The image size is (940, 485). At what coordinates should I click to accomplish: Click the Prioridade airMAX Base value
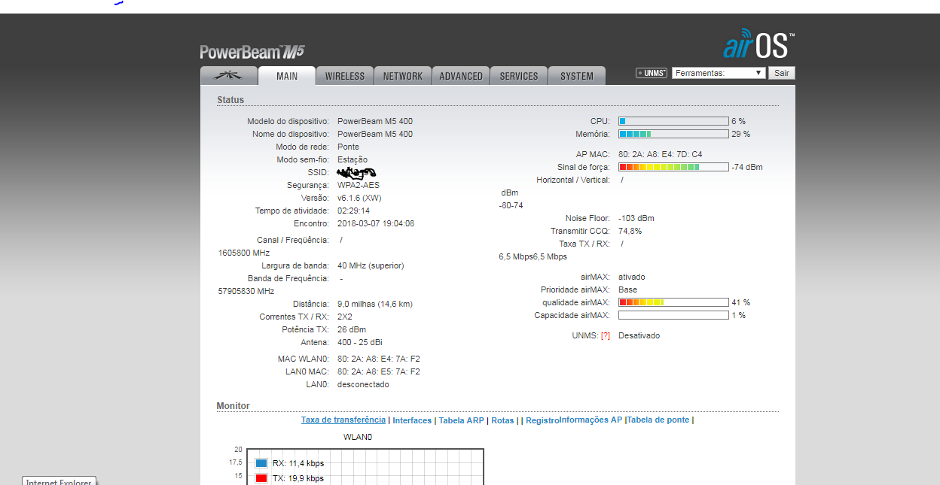pyautogui.click(x=627, y=289)
